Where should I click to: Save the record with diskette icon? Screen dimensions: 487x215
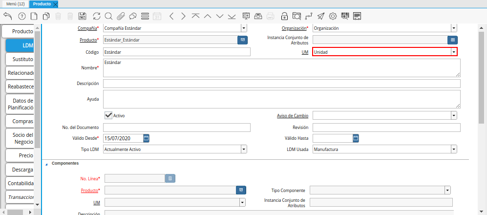[83, 16]
